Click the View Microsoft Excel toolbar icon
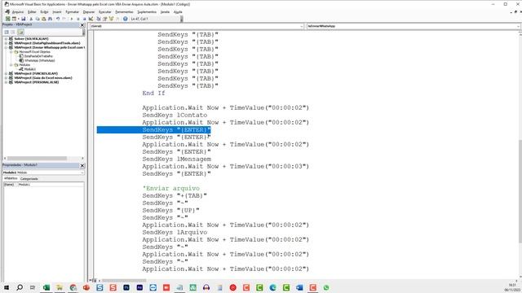 (x=8, y=19)
